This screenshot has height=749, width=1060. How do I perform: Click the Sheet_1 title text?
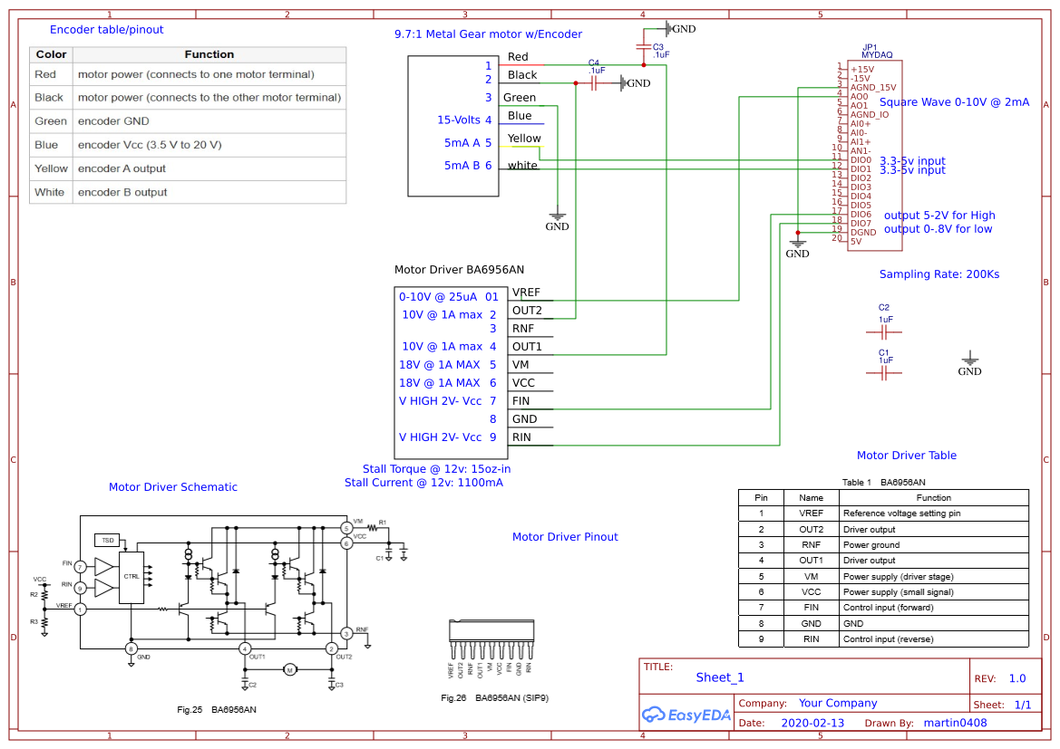[720, 677]
